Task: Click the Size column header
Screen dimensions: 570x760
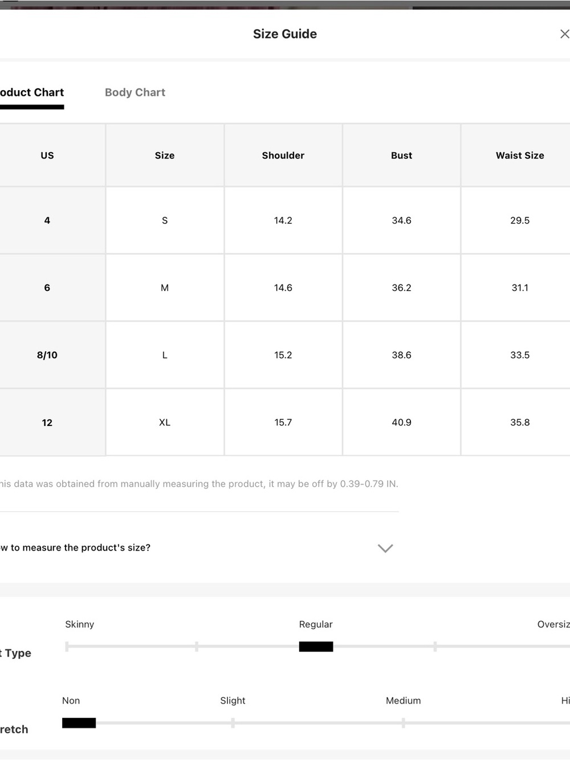Action: coord(165,155)
